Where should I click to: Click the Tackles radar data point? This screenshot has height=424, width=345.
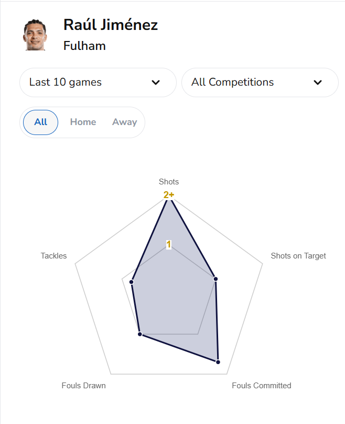(132, 282)
